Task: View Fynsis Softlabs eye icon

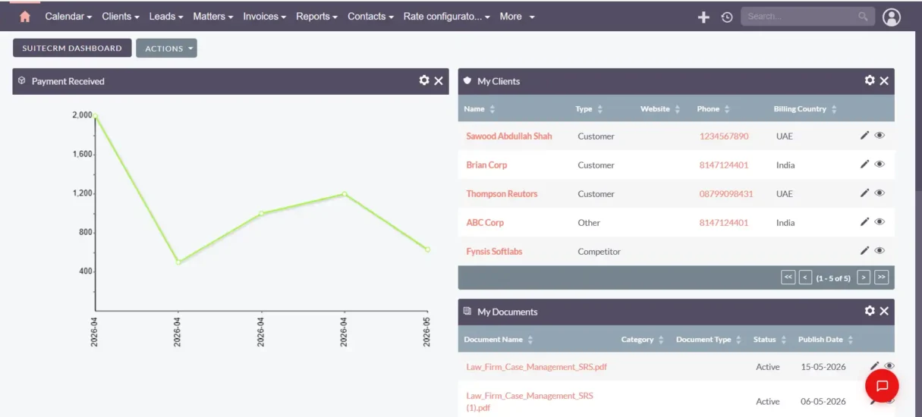Action: pos(880,250)
